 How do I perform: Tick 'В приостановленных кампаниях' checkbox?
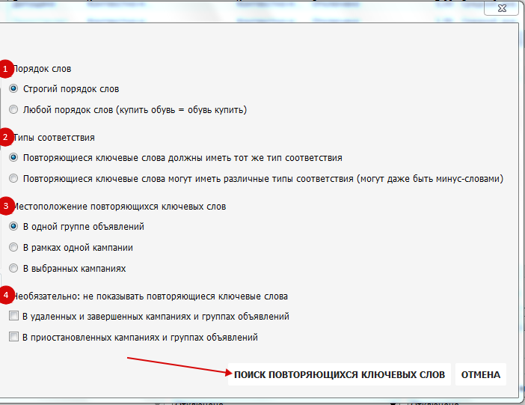[13, 337]
